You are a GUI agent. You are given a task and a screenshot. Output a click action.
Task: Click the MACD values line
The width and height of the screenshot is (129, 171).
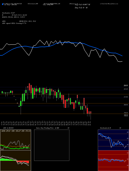click(x=14, y=17)
